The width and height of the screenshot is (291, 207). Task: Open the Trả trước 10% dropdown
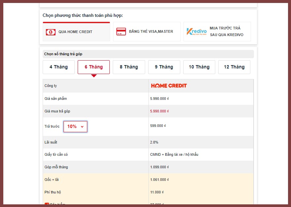click(75, 127)
